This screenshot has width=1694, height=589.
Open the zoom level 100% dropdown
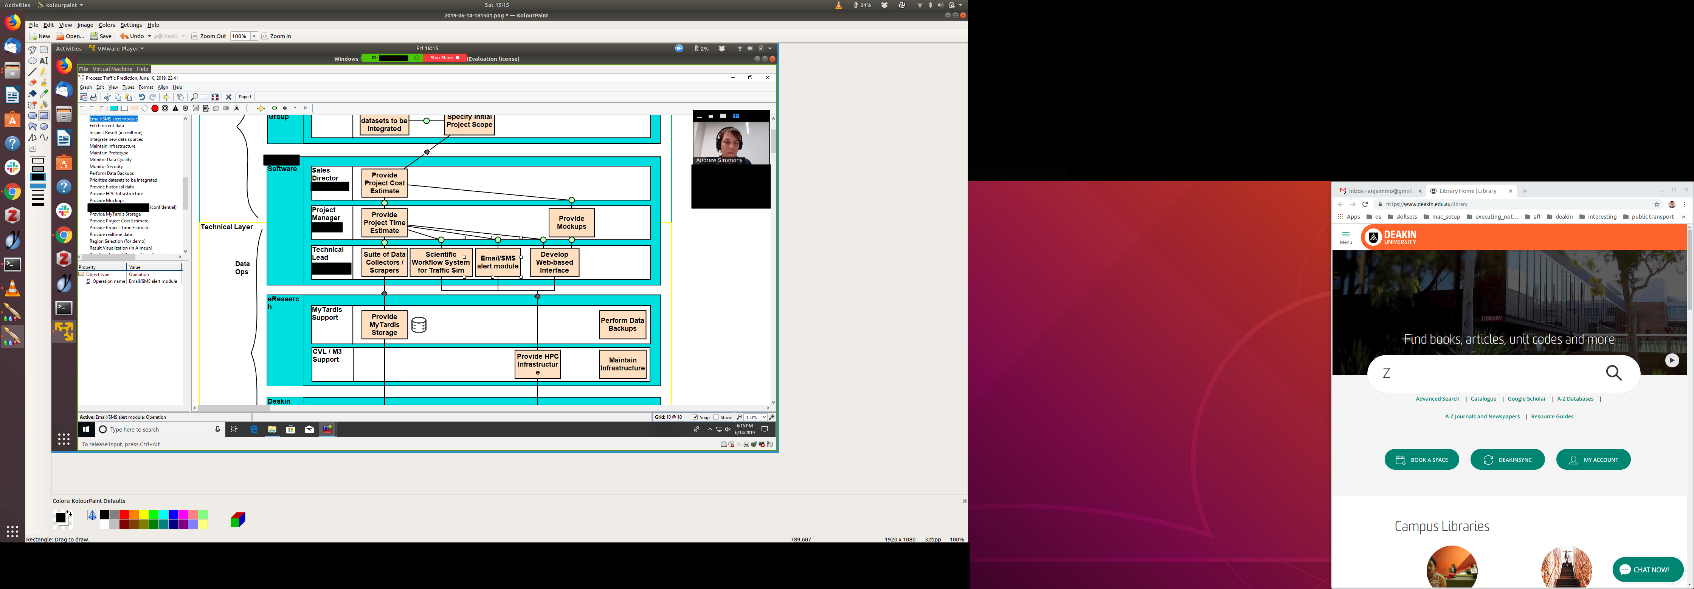[254, 36]
